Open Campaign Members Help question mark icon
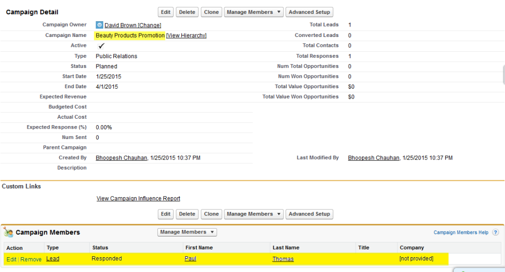 [x=495, y=233]
